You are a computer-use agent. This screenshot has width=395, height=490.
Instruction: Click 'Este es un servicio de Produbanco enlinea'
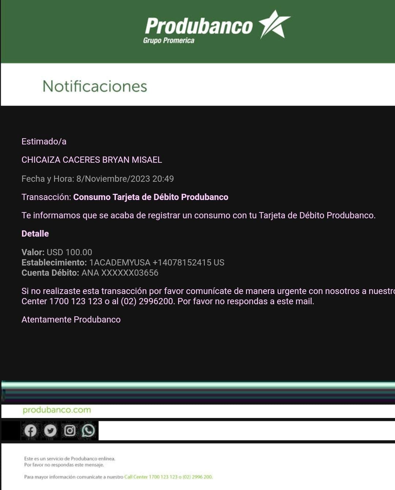(69, 459)
